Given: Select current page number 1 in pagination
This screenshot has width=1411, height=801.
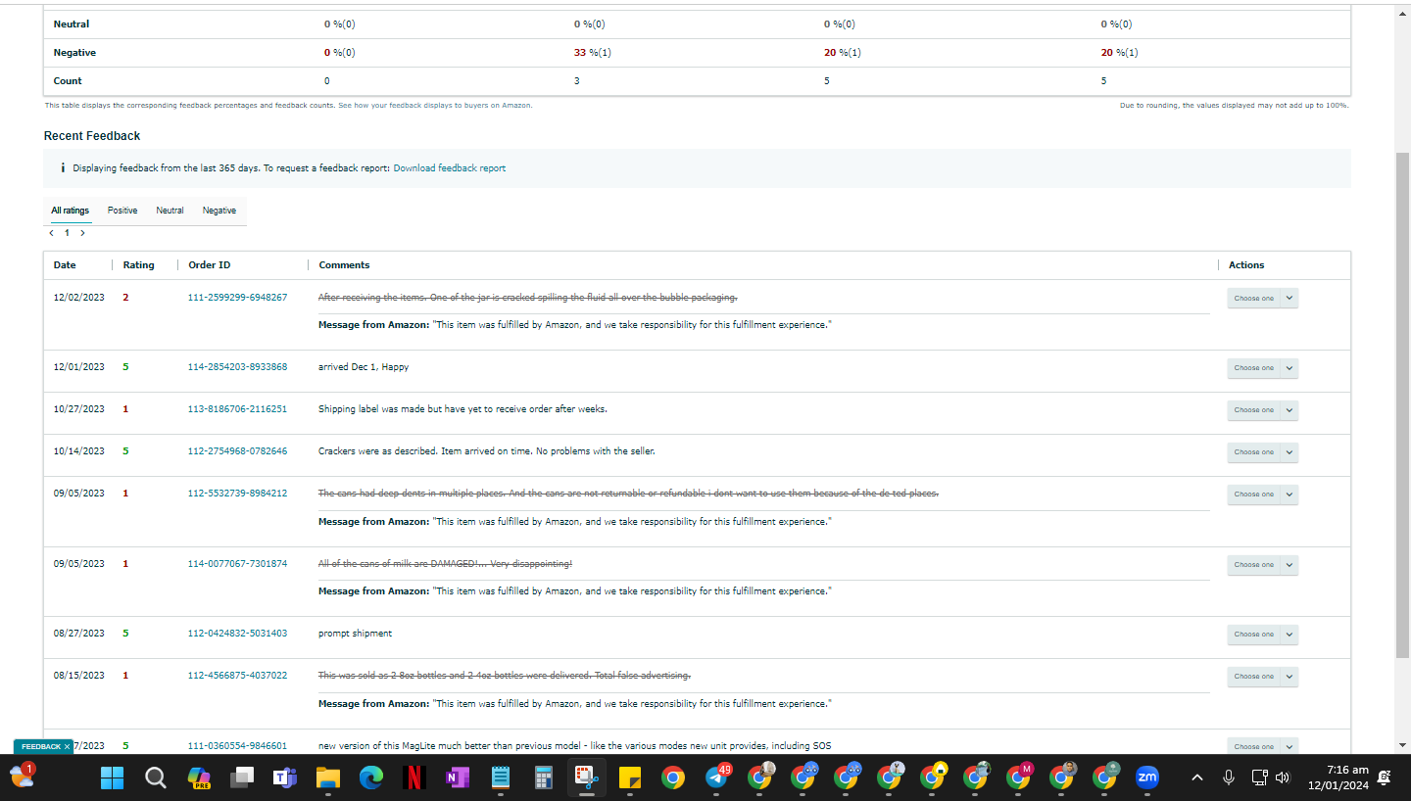Looking at the screenshot, I should [67, 233].
